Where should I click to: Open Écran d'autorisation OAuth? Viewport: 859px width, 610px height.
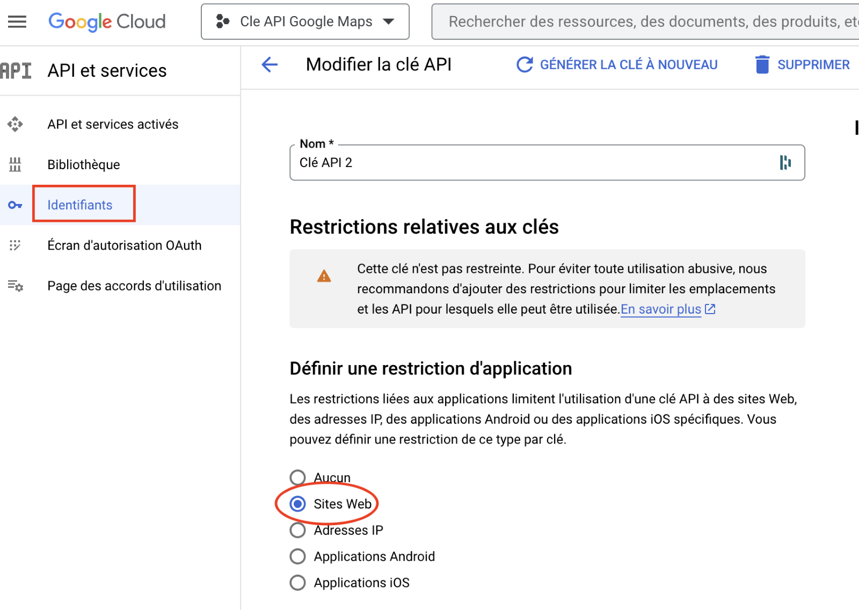pos(125,245)
